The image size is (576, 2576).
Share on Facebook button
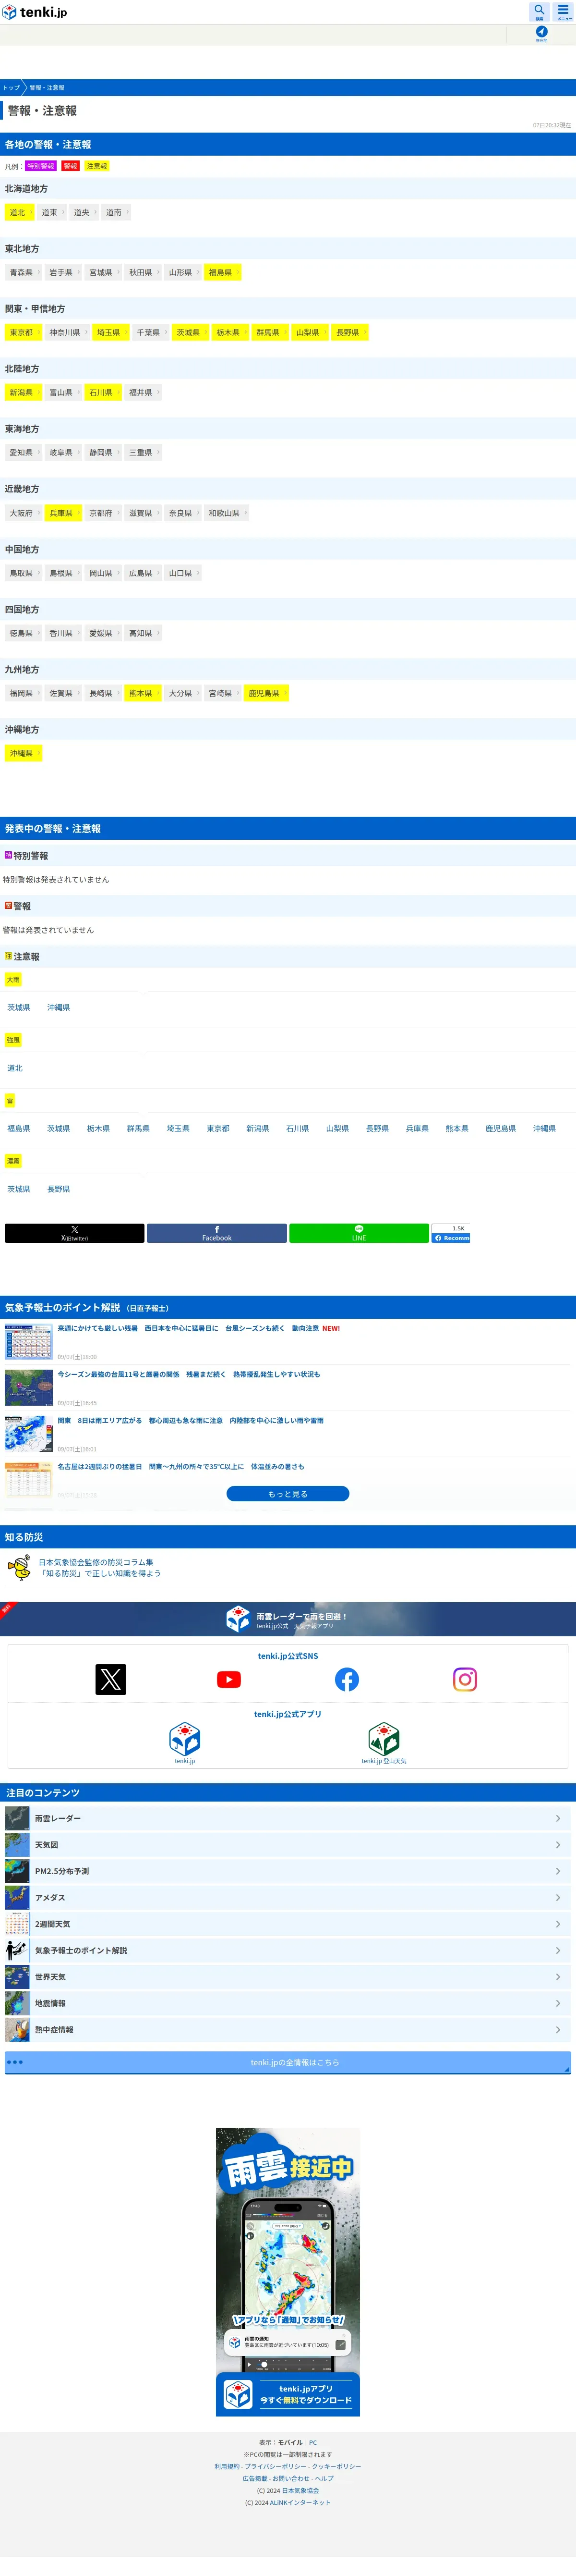pyautogui.click(x=216, y=1233)
